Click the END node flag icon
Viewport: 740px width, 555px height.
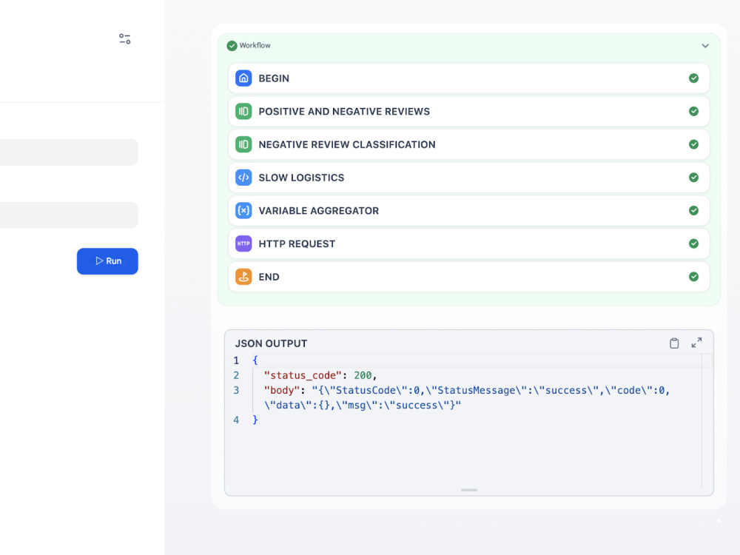click(243, 277)
